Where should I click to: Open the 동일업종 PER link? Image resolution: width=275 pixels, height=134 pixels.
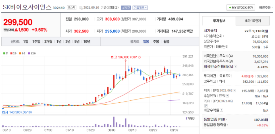(215, 120)
